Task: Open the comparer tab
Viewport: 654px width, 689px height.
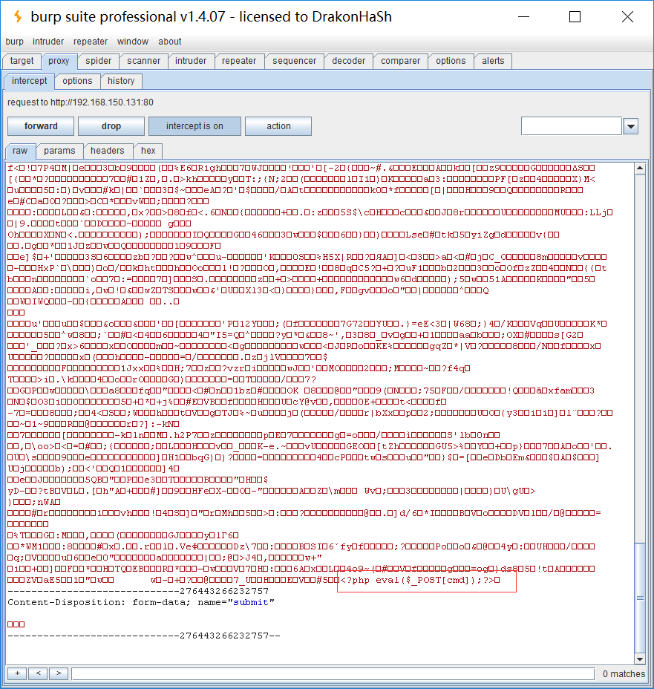Action: pos(401,61)
